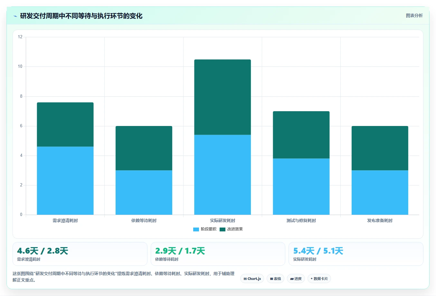The image size is (436, 296).
Task: Click the 改进效果 legend label
Action: (235, 229)
